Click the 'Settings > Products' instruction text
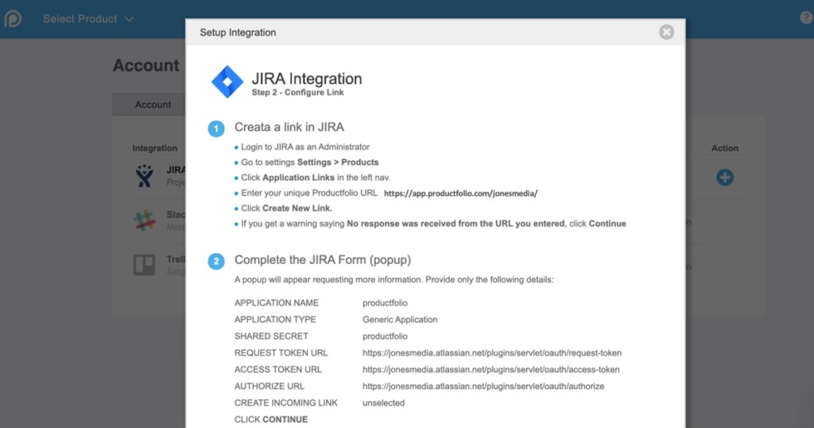The height and width of the screenshot is (428, 814). [x=338, y=162]
